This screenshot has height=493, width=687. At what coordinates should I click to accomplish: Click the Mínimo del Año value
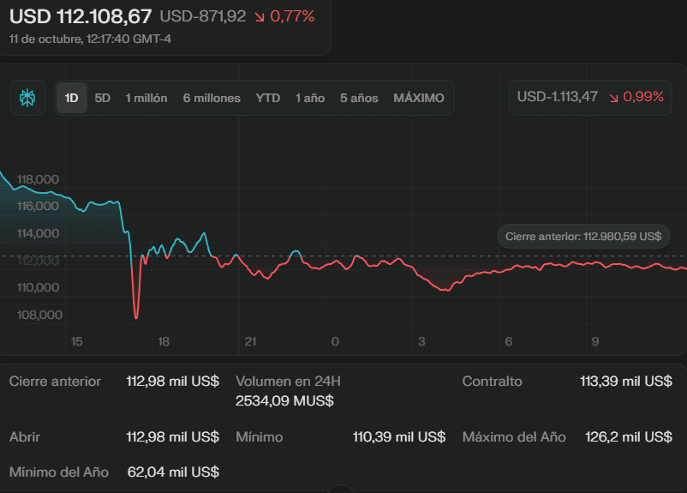tap(172, 472)
